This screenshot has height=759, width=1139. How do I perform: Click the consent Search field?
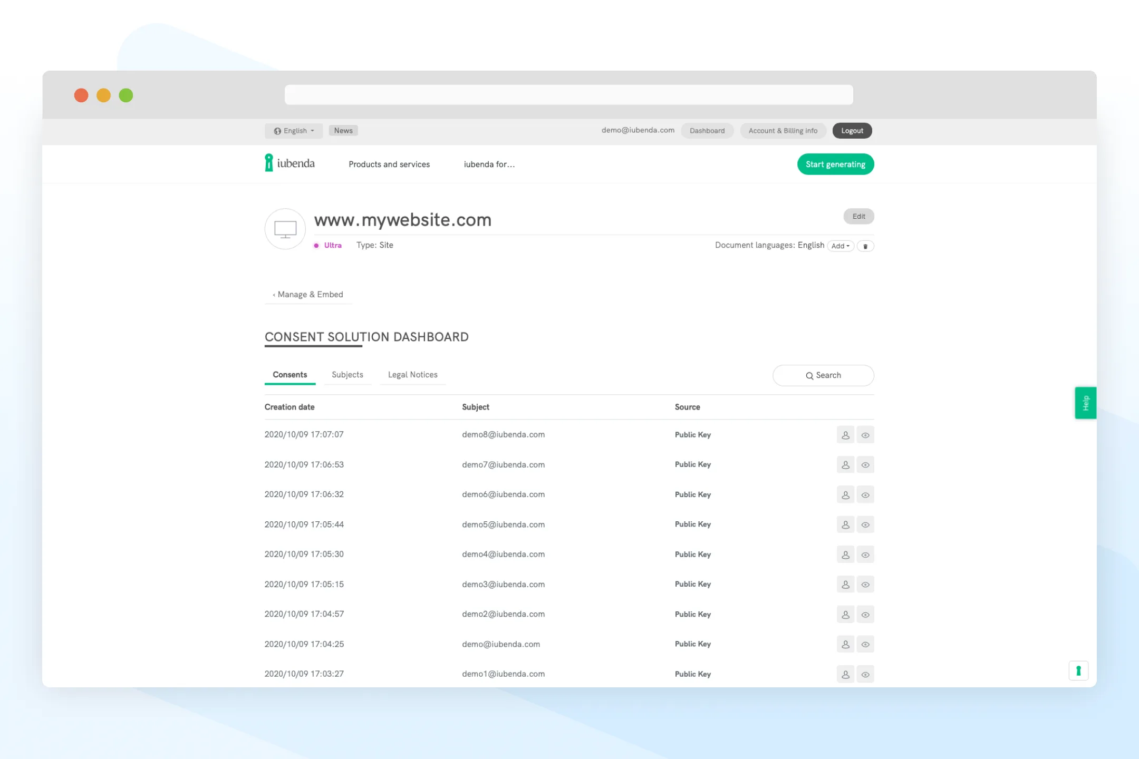(823, 375)
